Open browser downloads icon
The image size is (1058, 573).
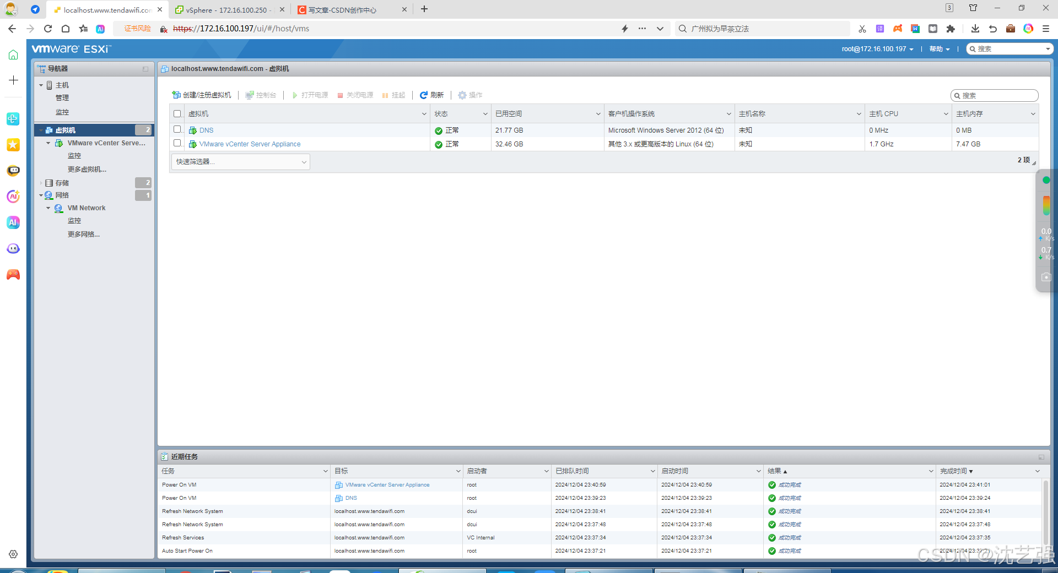click(x=975, y=29)
